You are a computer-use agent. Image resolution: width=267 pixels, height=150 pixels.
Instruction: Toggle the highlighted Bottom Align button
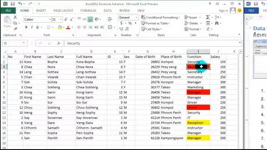coord(90,20)
